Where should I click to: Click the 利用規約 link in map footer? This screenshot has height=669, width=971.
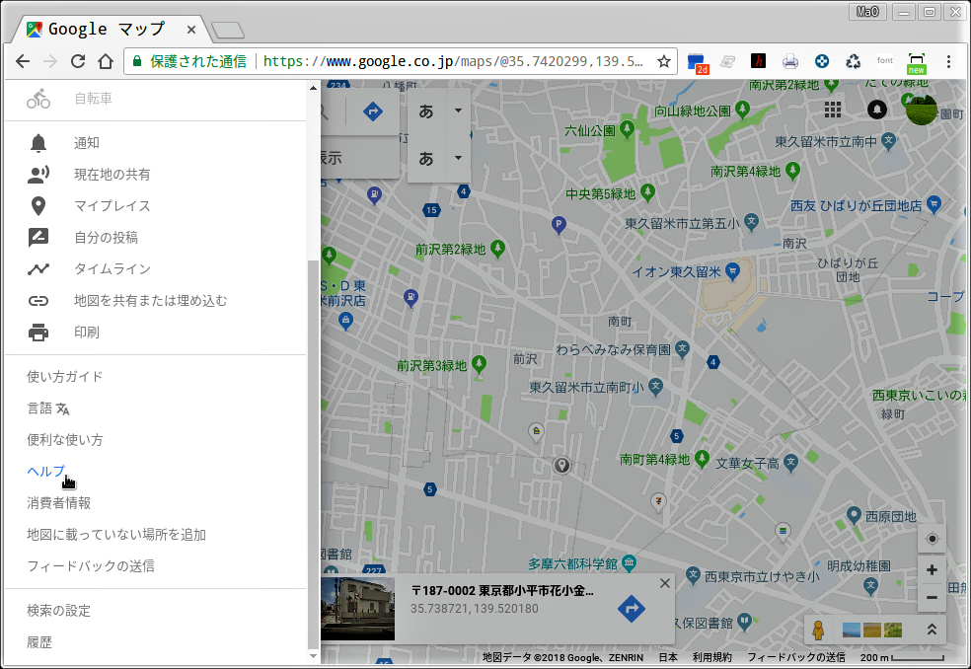[x=712, y=657]
